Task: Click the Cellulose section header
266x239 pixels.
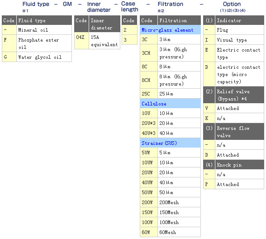Action: (170, 104)
